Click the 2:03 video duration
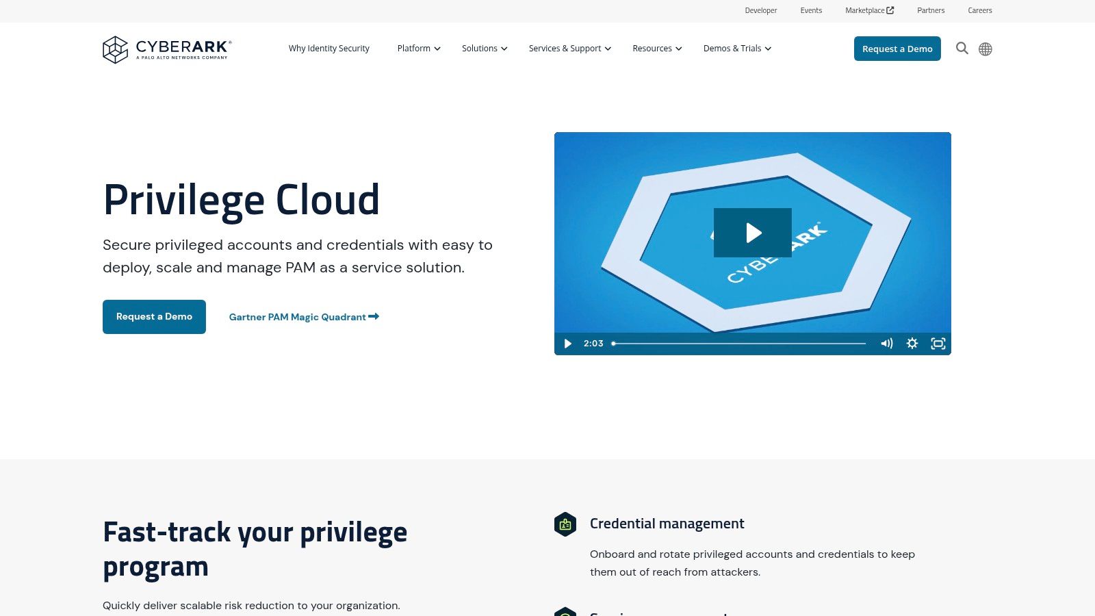 [593, 344]
